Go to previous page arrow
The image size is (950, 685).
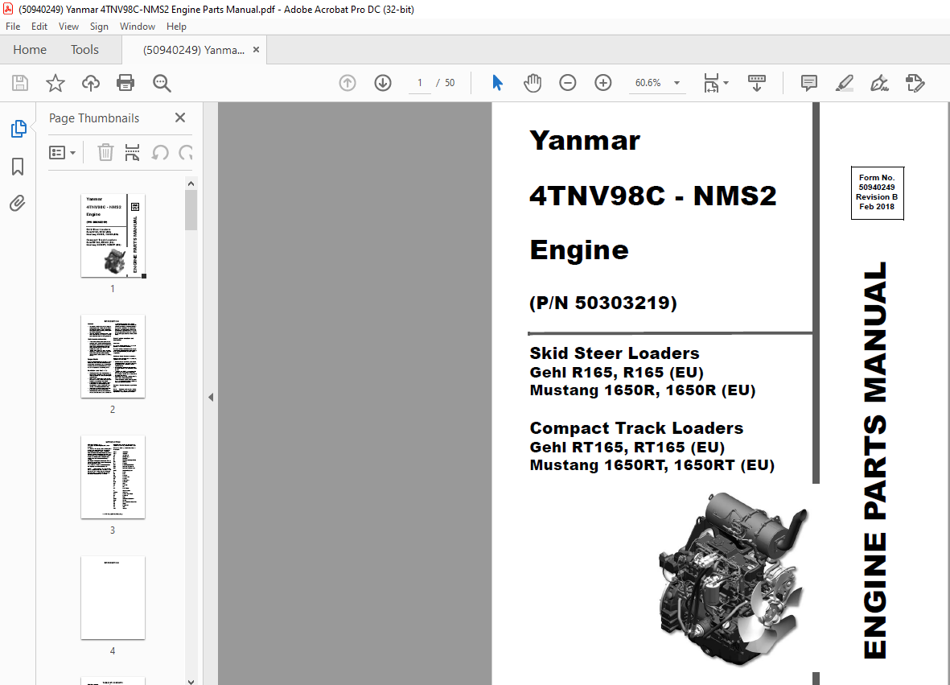coord(348,83)
